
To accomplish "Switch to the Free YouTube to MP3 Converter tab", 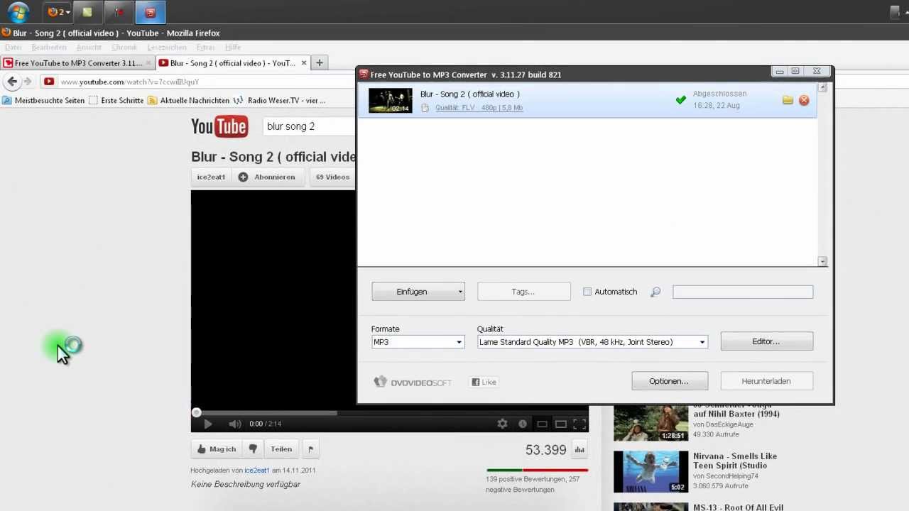I will (x=78, y=63).
